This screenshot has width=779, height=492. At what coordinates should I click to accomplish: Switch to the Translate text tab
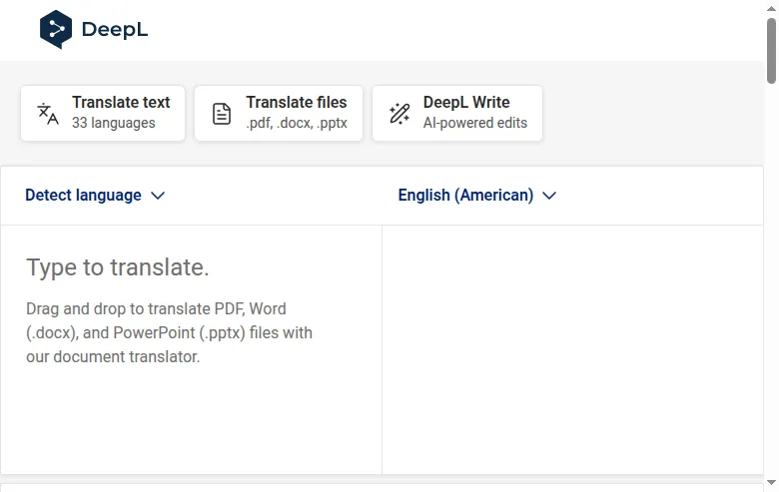[x=103, y=113]
